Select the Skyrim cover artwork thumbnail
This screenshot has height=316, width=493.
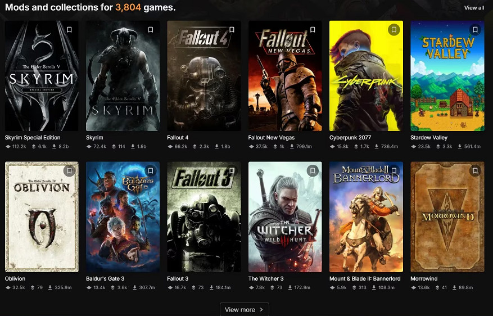(123, 76)
